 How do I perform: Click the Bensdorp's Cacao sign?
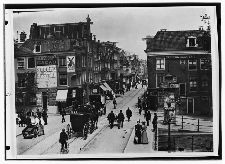tap(46, 60)
